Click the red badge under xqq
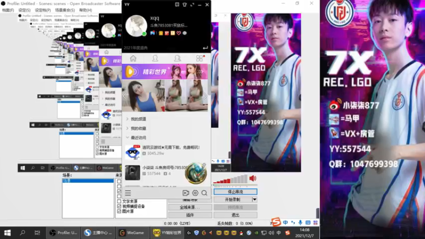Screen dimensions: 425x239 [167, 33]
